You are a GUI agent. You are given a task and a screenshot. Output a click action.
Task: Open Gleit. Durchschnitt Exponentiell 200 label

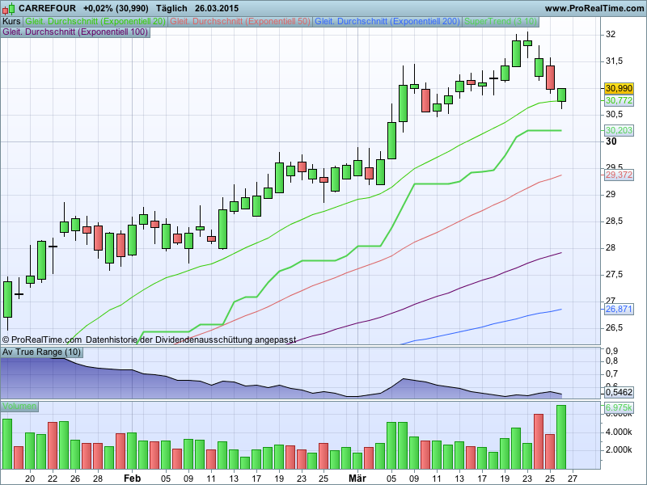point(387,22)
